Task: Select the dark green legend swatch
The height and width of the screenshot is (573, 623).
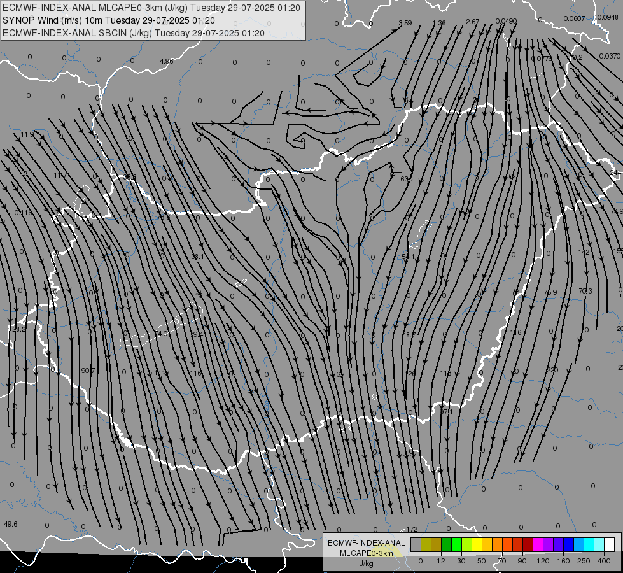Action: [x=447, y=544]
